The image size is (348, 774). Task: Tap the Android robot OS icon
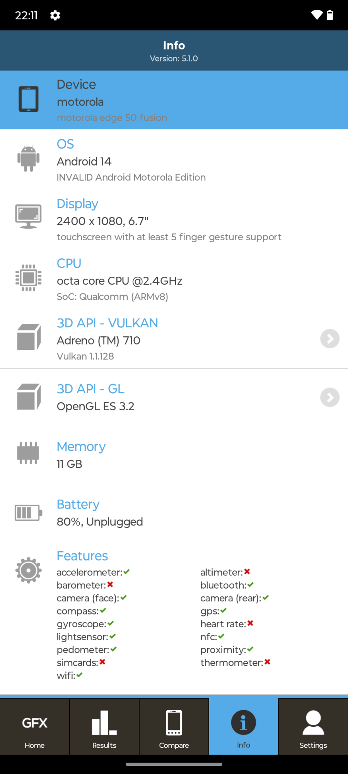[x=29, y=158]
